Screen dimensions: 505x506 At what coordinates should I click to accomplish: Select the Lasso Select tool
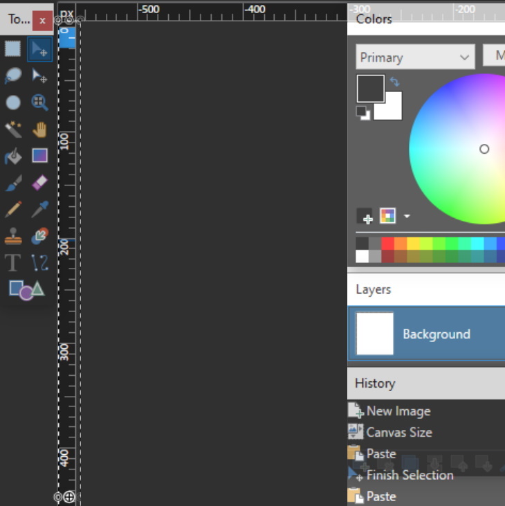point(13,76)
